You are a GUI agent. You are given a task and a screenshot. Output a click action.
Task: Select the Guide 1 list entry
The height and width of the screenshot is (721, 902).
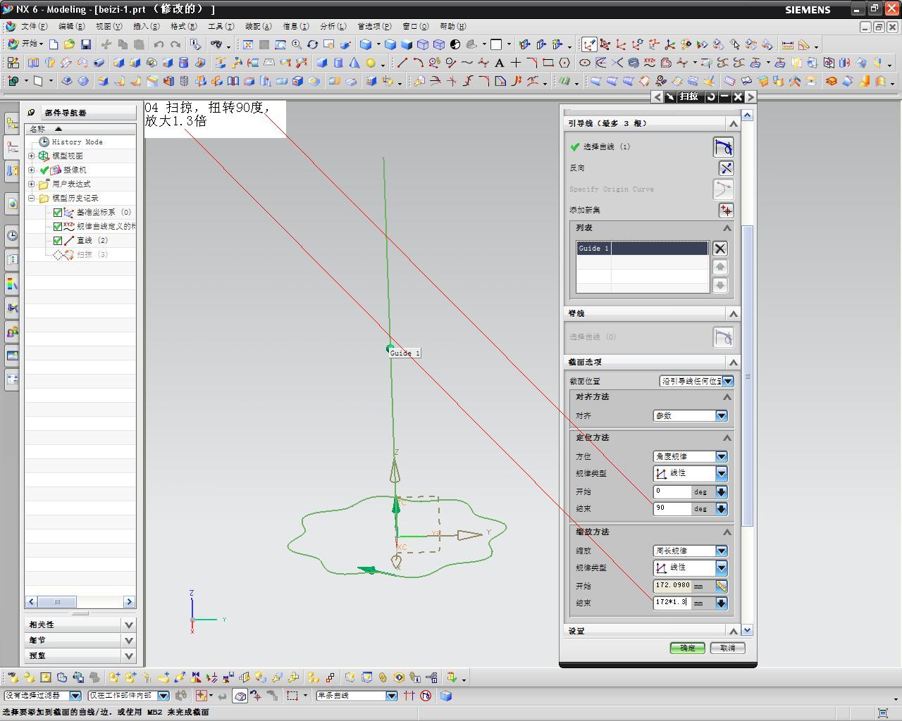tap(642, 249)
